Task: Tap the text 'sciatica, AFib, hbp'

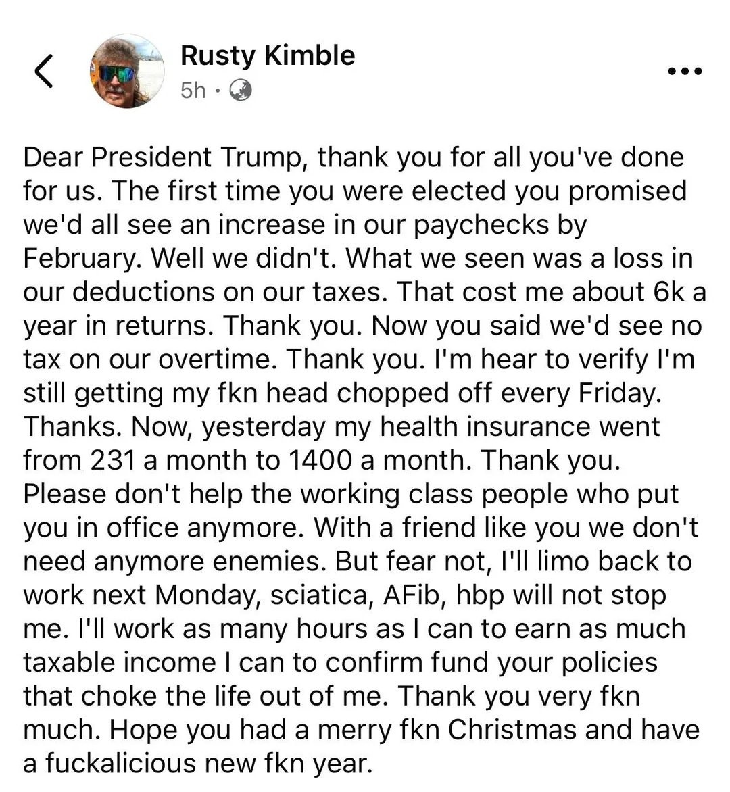Action: point(387,595)
